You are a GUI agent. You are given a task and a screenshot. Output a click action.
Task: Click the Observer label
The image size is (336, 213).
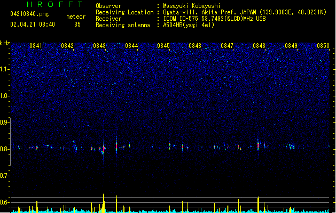(x=108, y=6)
